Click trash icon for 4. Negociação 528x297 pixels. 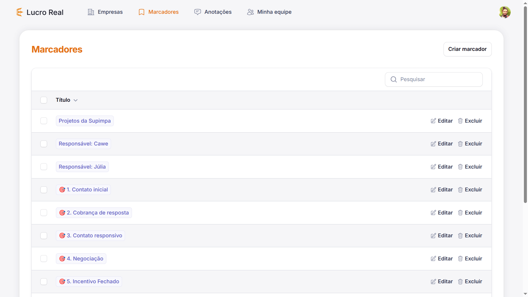click(460, 259)
